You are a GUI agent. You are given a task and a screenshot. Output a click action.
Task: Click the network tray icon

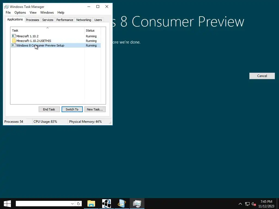(x=247, y=204)
